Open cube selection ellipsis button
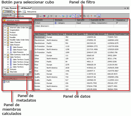This screenshot has width=131, height=116. click(x=30, y=20)
